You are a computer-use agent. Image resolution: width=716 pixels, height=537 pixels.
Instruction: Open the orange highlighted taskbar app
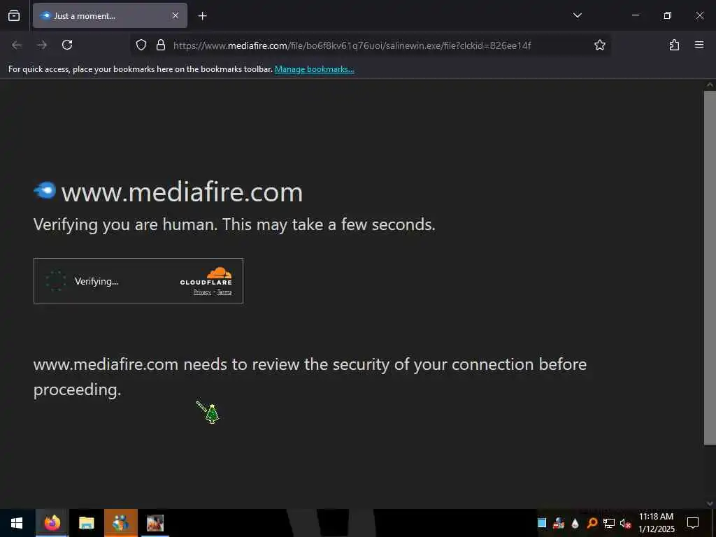click(120, 523)
